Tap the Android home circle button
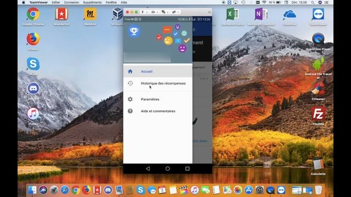 (x=168, y=169)
